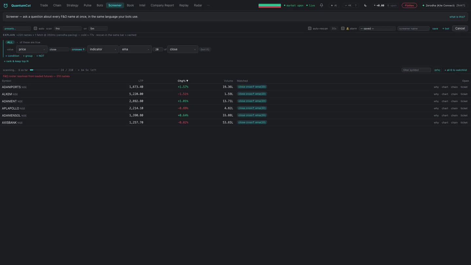Open the scan universe fno dropdown
This screenshot has width=471, height=265.
point(68,28)
